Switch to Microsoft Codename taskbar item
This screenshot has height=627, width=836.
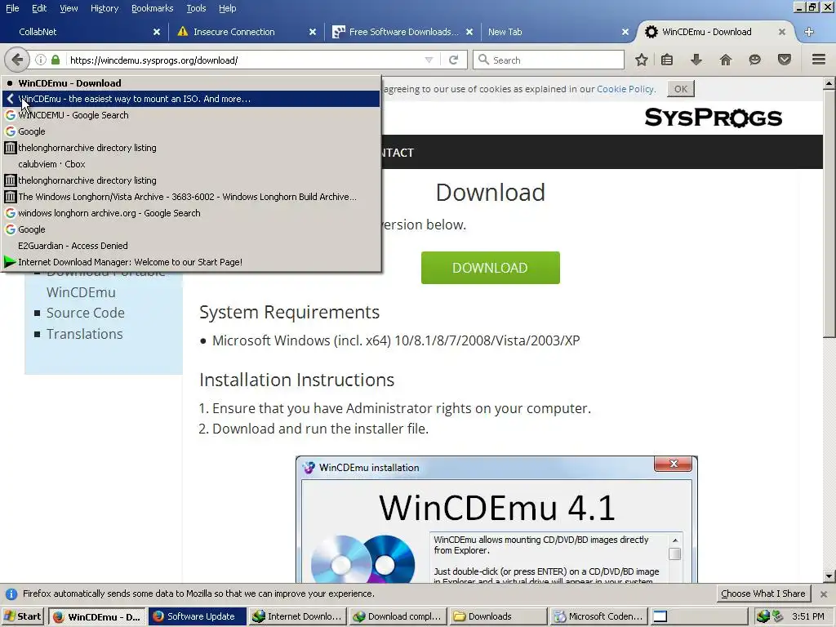(x=598, y=617)
